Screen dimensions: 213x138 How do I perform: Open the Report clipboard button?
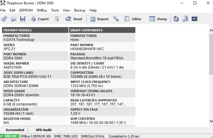99,19
